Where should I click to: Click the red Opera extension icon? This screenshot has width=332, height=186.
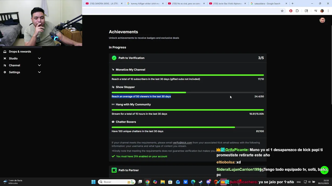click(x=291, y=11)
